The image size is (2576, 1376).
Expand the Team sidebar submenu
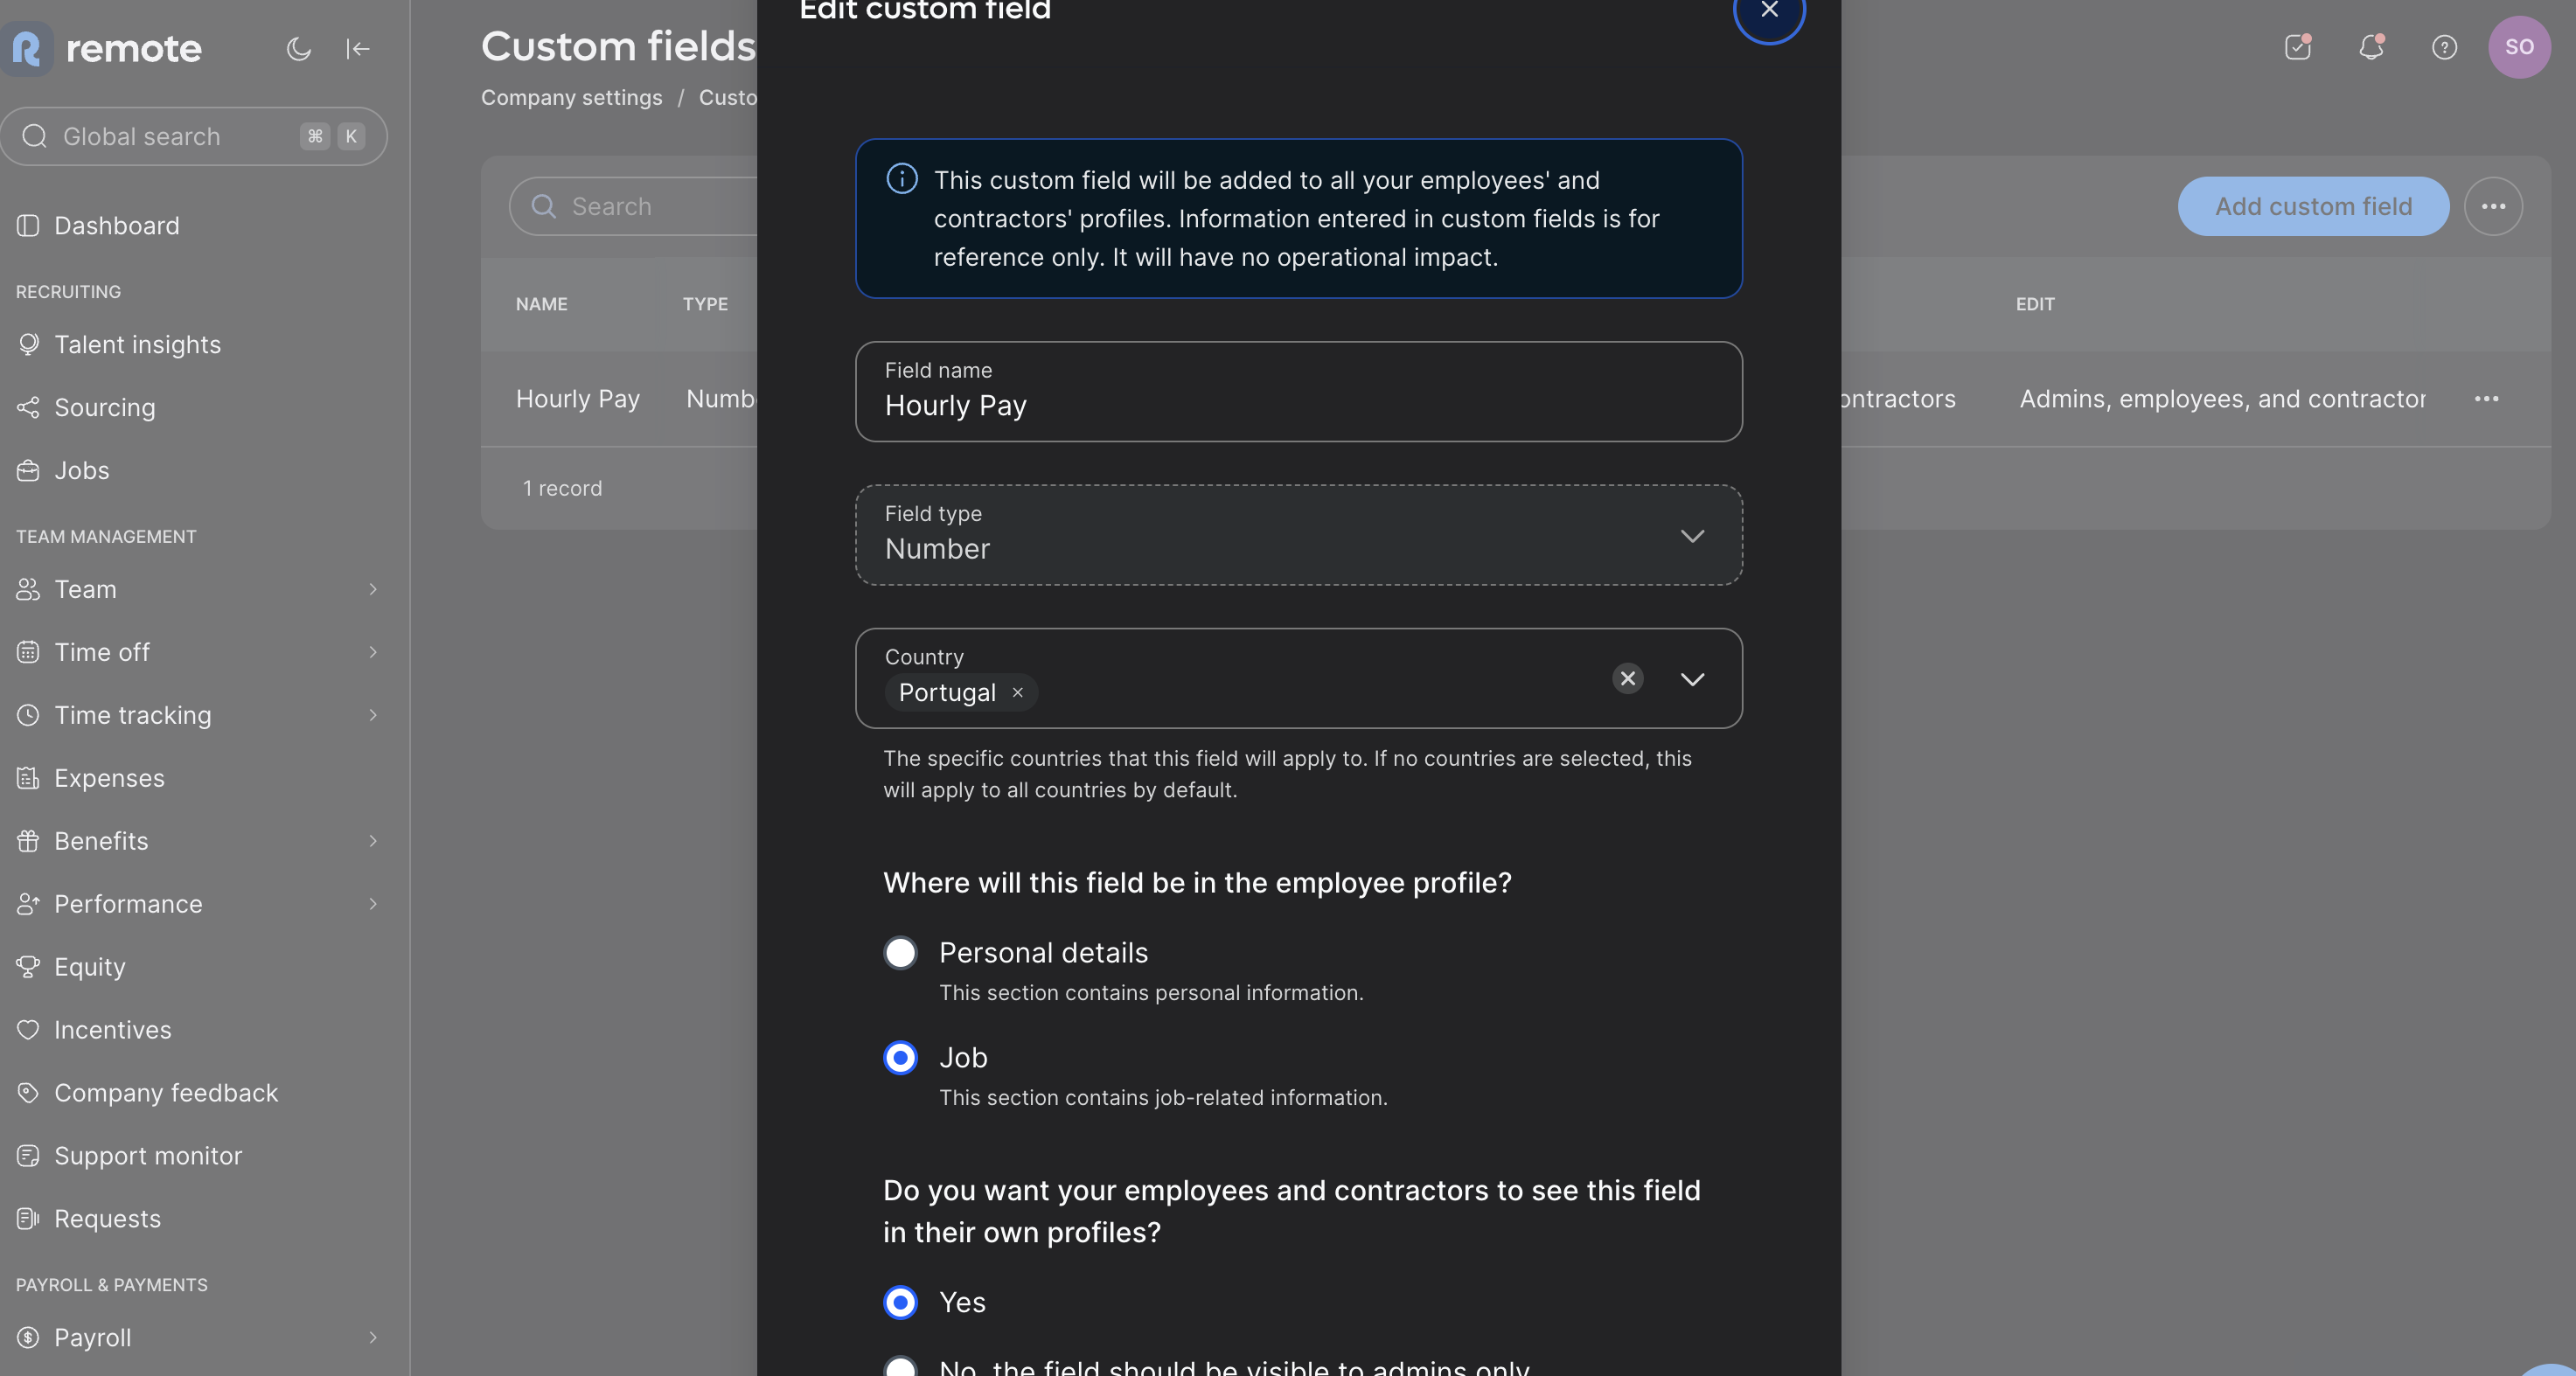click(372, 589)
